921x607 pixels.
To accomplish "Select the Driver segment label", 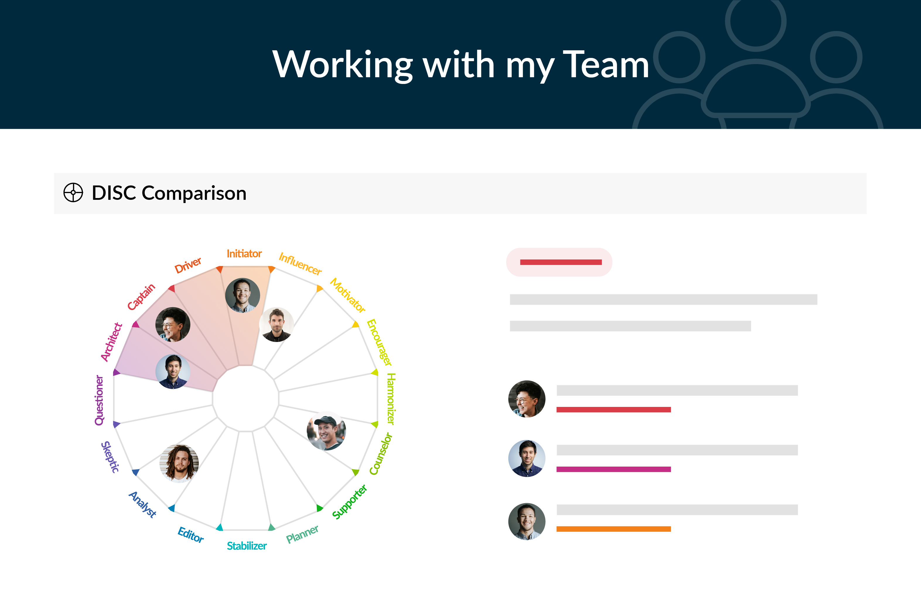I will point(188,265).
